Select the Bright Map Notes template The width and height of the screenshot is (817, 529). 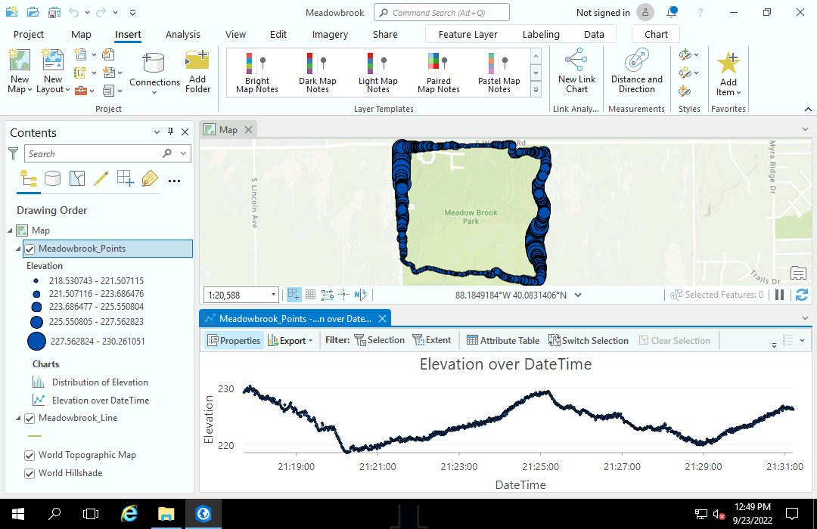coord(256,72)
